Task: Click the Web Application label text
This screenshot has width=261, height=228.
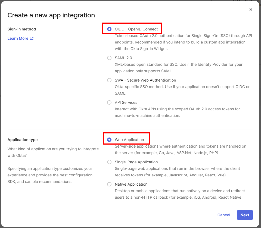Action: (x=129, y=140)
